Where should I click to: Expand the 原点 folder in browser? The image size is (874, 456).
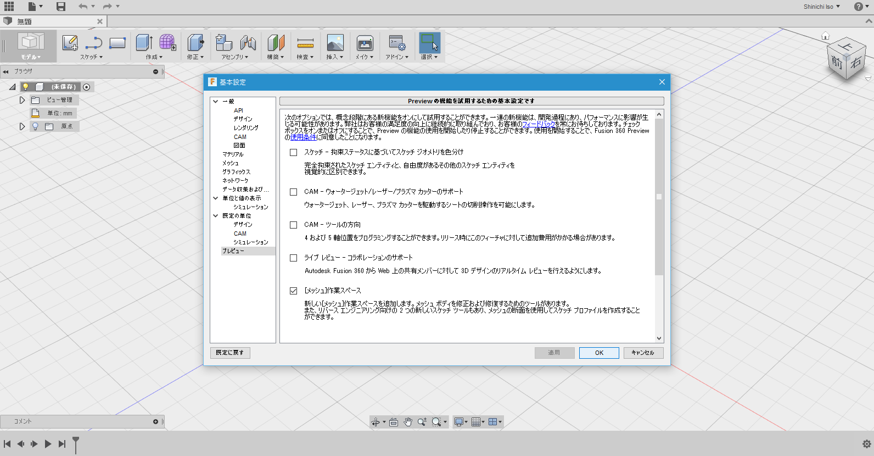[22, 126]
